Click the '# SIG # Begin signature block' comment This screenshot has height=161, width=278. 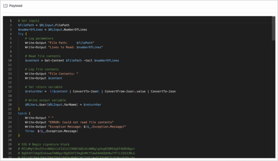tap(43, 144)
